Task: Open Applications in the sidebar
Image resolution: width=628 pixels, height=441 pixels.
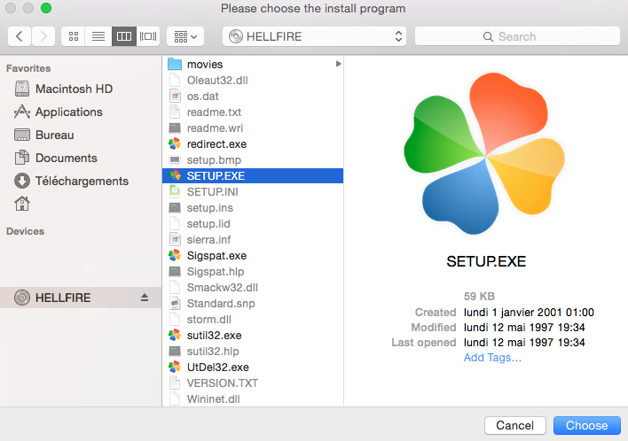Action: pos(80,112)
